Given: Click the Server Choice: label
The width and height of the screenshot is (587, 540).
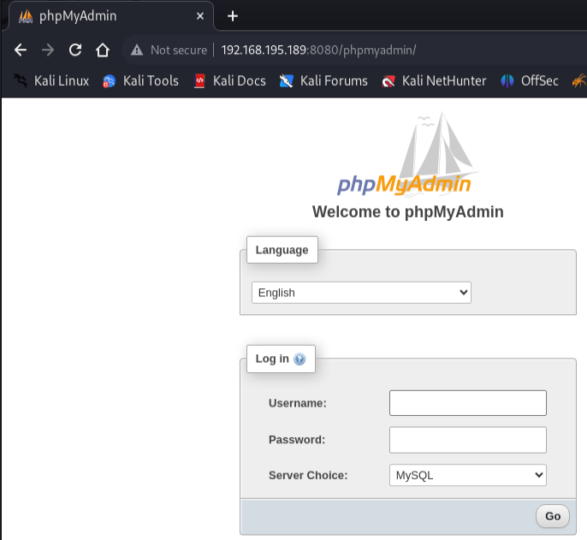Looking at the screenshot, I should click(308, 475).
